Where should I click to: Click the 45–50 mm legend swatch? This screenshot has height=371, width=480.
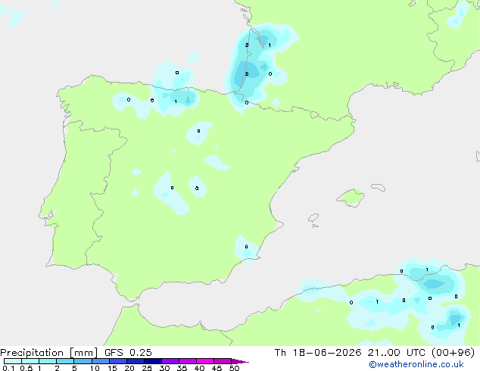(x=223, y=361)
